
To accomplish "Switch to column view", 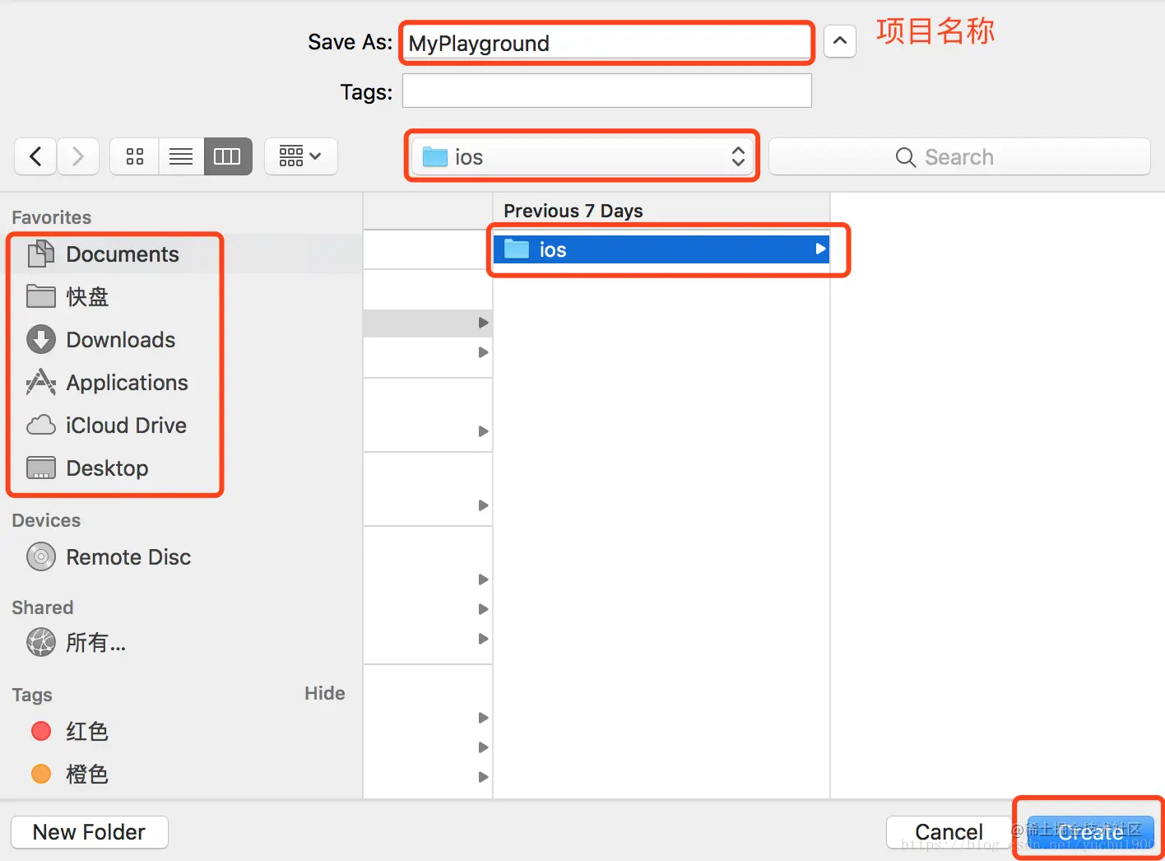I will 228,156.
